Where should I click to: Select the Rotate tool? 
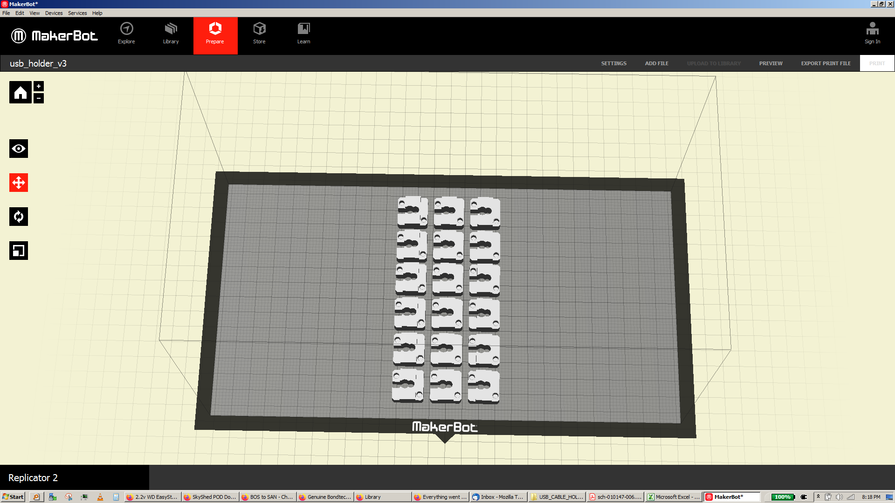point(19,217)
